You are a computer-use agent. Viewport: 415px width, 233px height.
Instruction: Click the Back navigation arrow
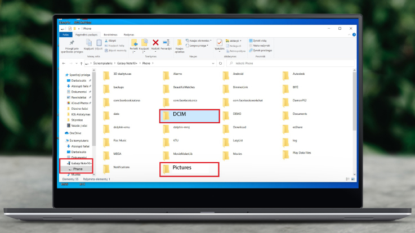(x=64, y=63)
